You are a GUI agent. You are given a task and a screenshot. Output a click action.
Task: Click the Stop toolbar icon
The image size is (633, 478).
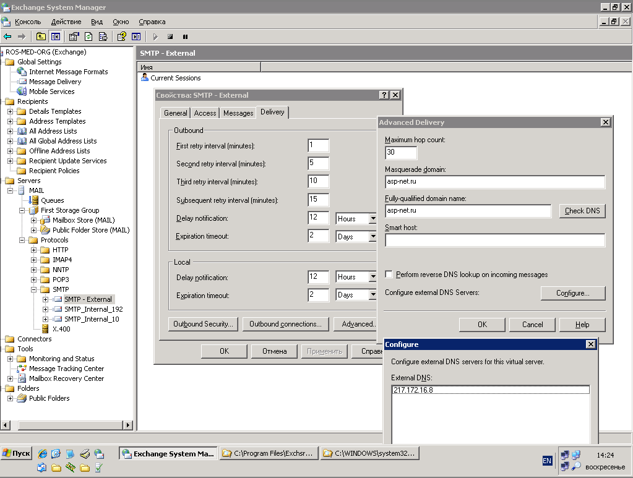click(170, 36)
